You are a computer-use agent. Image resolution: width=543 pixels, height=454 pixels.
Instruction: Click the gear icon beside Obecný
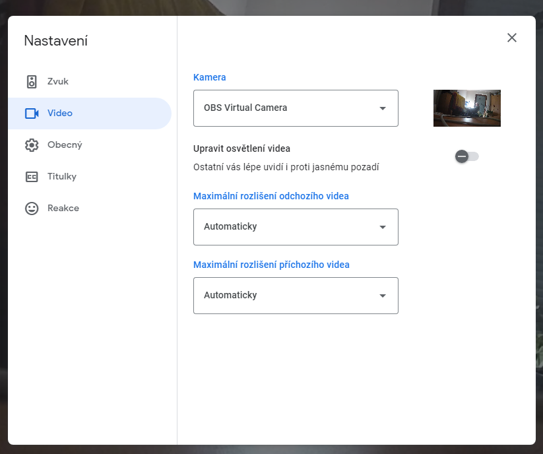click(32, 145)
